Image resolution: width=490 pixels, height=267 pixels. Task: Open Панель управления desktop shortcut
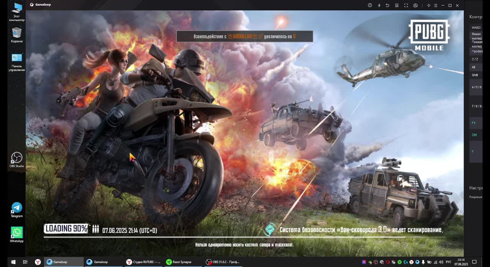17,62
